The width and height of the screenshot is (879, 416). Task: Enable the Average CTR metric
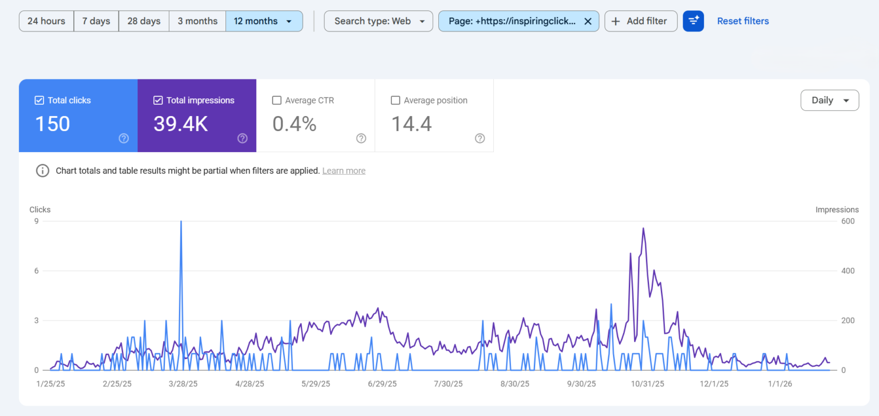(x=277, y=100)
